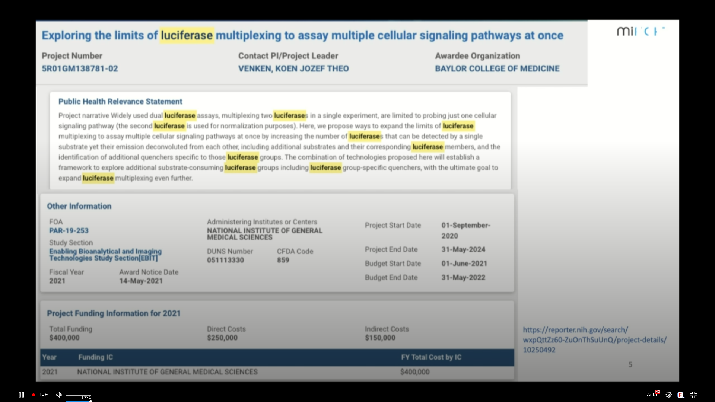Click FY Total Cost by IC header

tap(431, 357)
